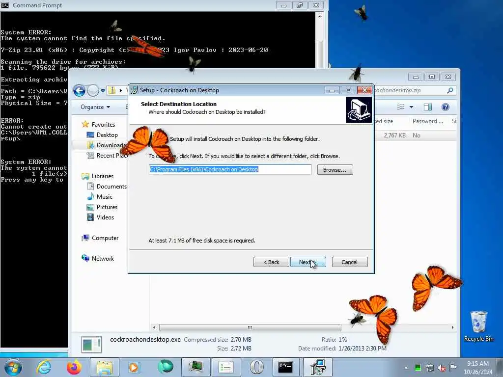Go Back in the Setup wizard
Screen dimensions: 503x377
[271, 262]
